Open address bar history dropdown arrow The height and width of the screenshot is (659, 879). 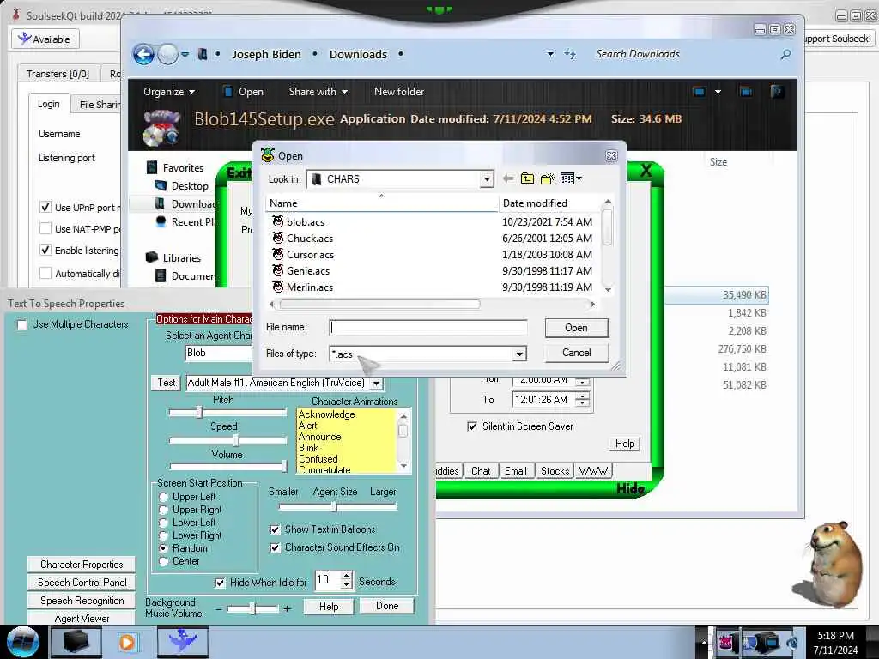(x=550, y=54)
